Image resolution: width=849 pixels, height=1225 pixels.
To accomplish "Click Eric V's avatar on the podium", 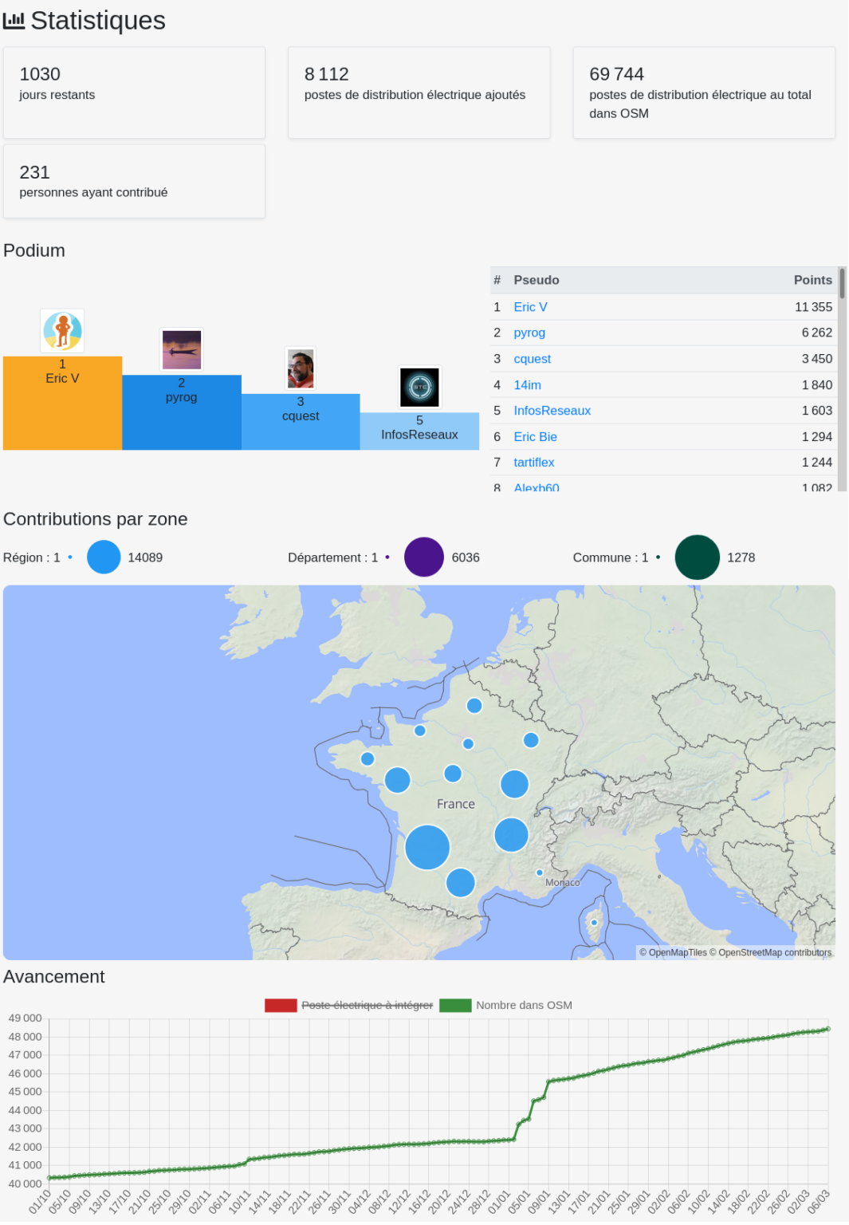I will 62,332.
